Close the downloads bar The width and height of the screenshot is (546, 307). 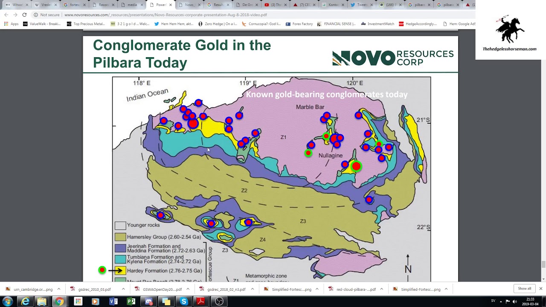pyautogui.click(x=540, y=289)
